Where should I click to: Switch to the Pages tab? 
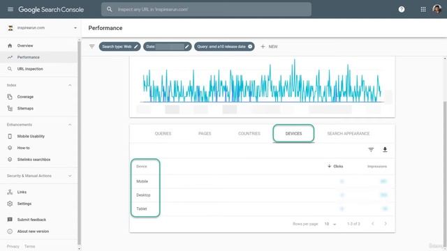point(205,133)
